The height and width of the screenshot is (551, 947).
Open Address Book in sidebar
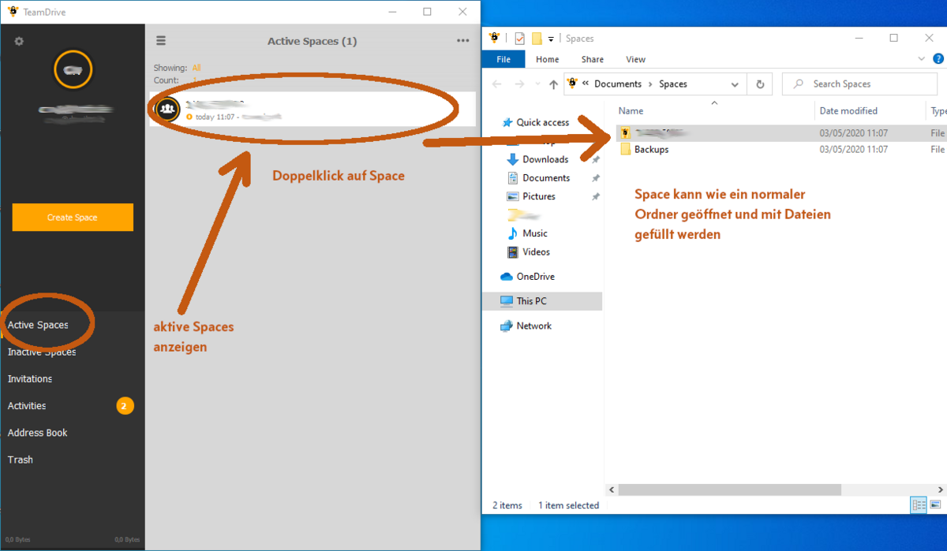point(37,433)
